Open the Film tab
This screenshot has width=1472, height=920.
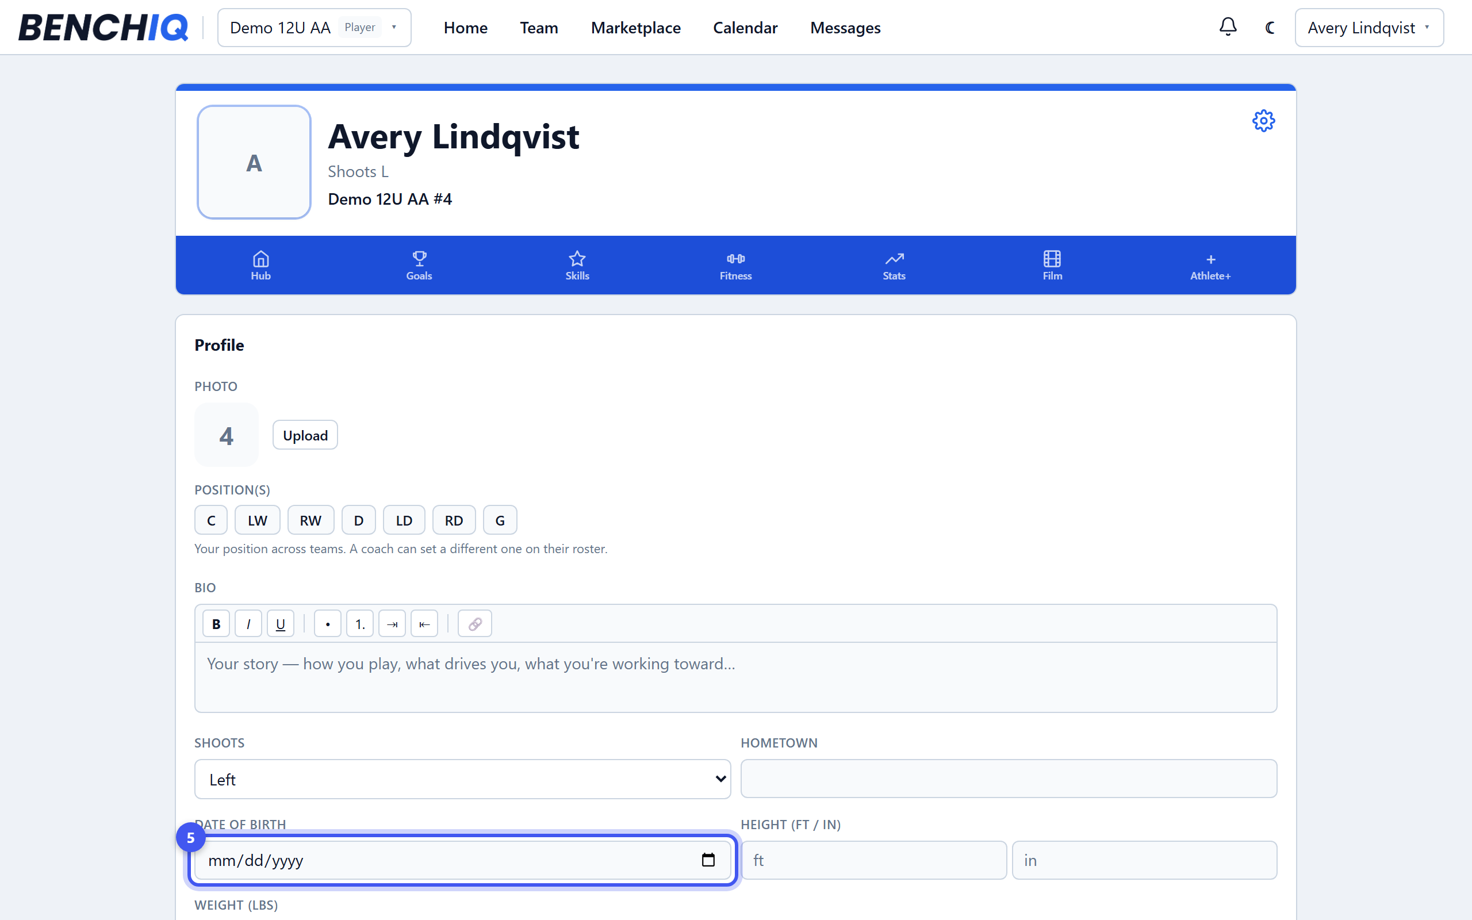(1052, 265)
